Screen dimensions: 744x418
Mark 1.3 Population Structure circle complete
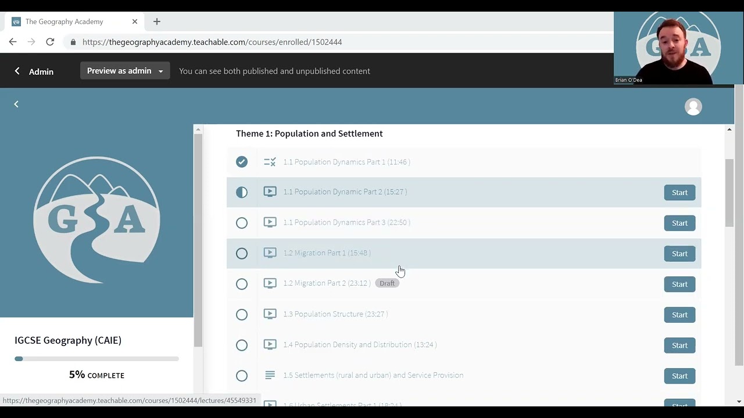[x=242, y=315]
